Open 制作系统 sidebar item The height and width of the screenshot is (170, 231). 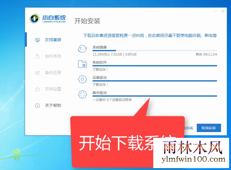pos(53,56)
